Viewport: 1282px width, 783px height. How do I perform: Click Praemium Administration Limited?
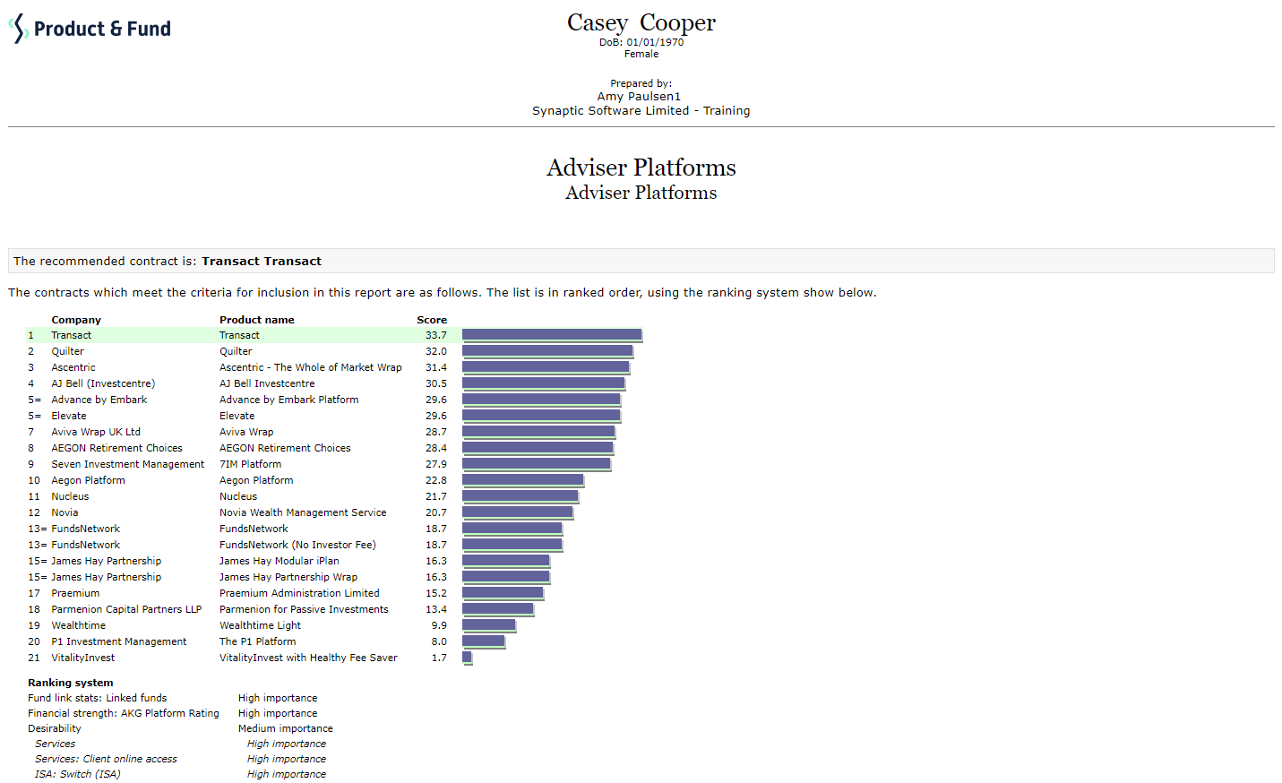coord(299,593)
